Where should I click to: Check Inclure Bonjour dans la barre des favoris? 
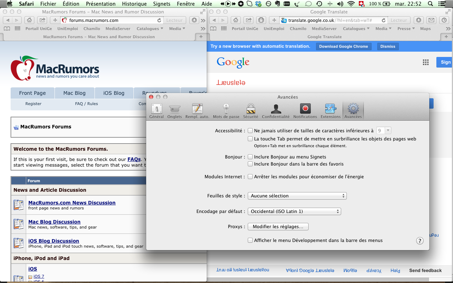250,164
